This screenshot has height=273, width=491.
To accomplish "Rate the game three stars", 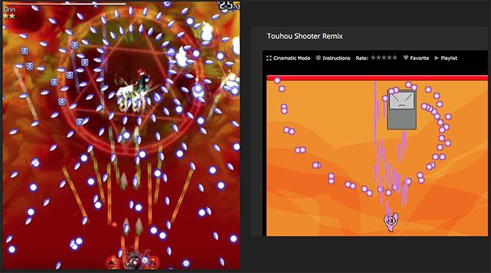I will 384,58.
